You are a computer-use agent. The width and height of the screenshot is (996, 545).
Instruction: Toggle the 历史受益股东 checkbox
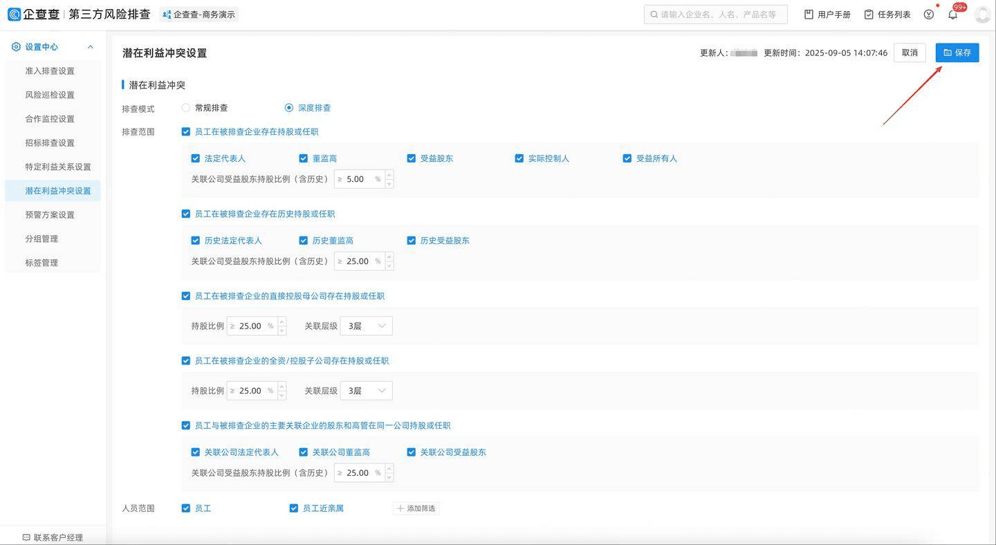(411, 241)
